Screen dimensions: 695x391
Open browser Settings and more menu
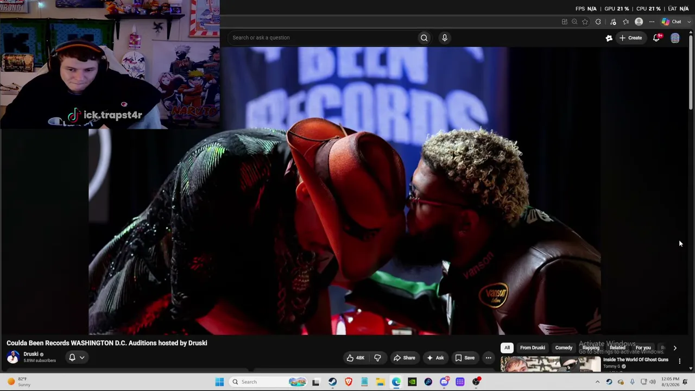pos(652,22)
